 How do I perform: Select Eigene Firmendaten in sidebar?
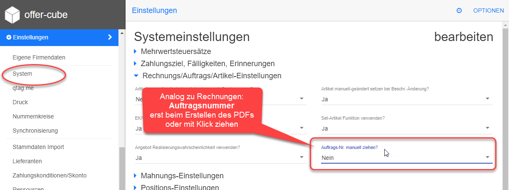coord(39,57)
